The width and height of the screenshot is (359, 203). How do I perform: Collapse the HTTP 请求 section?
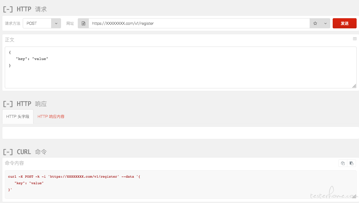(x=8, y=9)
